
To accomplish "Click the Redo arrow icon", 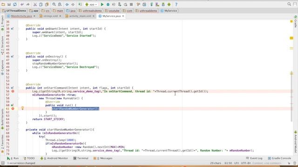I will click(x=28, y=4).
